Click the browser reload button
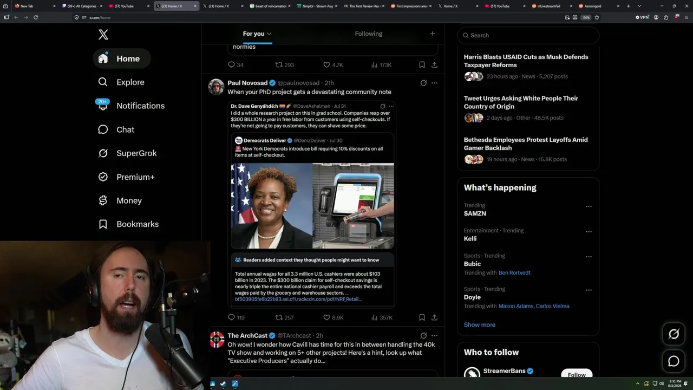Screen dimensions: 693x390 click(x=36, y=17)
